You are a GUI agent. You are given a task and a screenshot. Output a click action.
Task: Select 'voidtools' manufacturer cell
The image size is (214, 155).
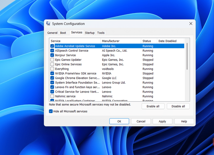(108, 69)
